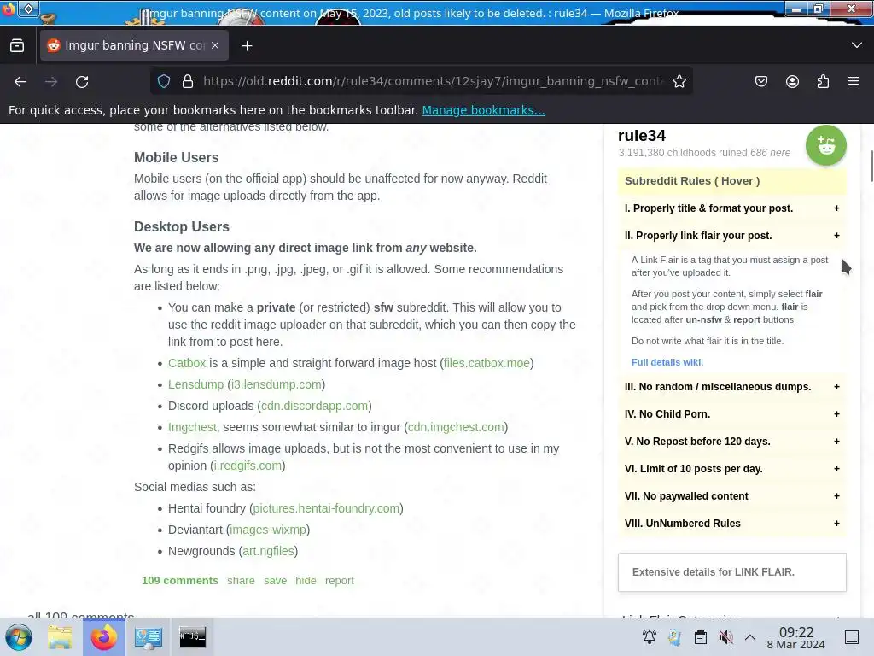Expand rule VII No paywalled content
This screenshot has width=874, height=656.
731,496
